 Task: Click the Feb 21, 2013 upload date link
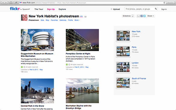pyautogui.click(x=79, y=67)
